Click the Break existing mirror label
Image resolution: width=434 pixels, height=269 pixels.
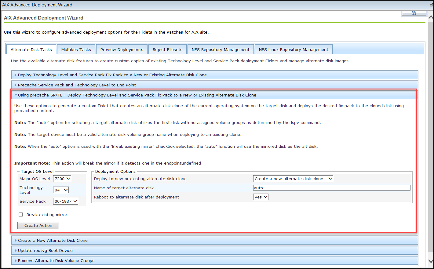[47, 215]
